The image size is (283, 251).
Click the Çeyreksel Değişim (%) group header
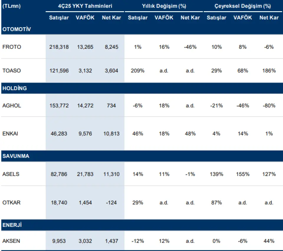pyautogui.click(x=243, y=6)
